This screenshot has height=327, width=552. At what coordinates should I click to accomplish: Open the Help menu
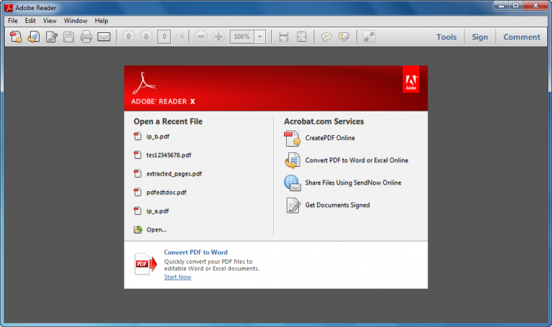[101, 21]
